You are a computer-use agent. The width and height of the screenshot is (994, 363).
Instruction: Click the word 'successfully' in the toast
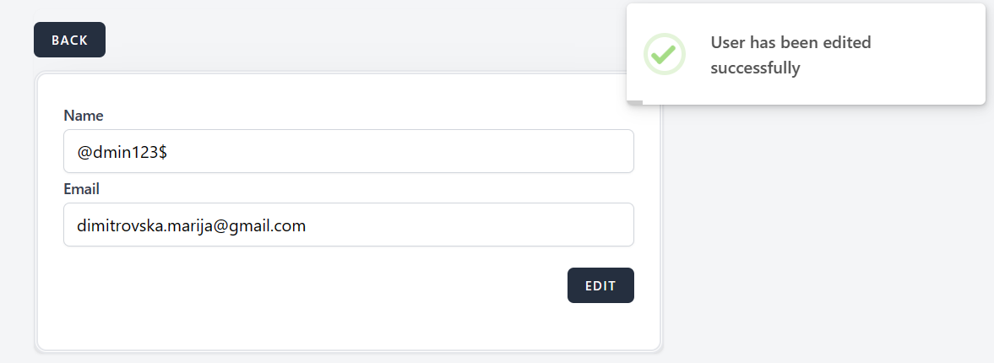point(755,68)
